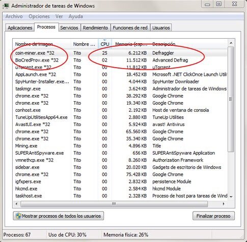Select the TuneUpUtilitiesApp64.exe process
The image size is (247, 242).
point(120,117)
